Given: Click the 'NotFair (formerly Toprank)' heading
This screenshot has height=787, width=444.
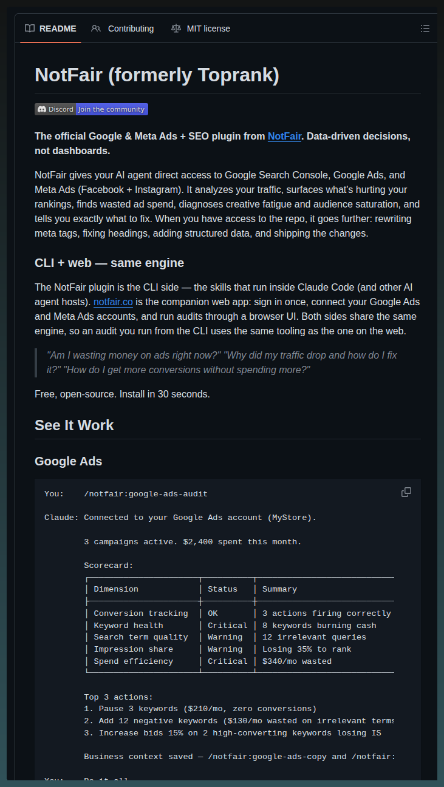Looking at the screenshot, I should coord(157,75).
